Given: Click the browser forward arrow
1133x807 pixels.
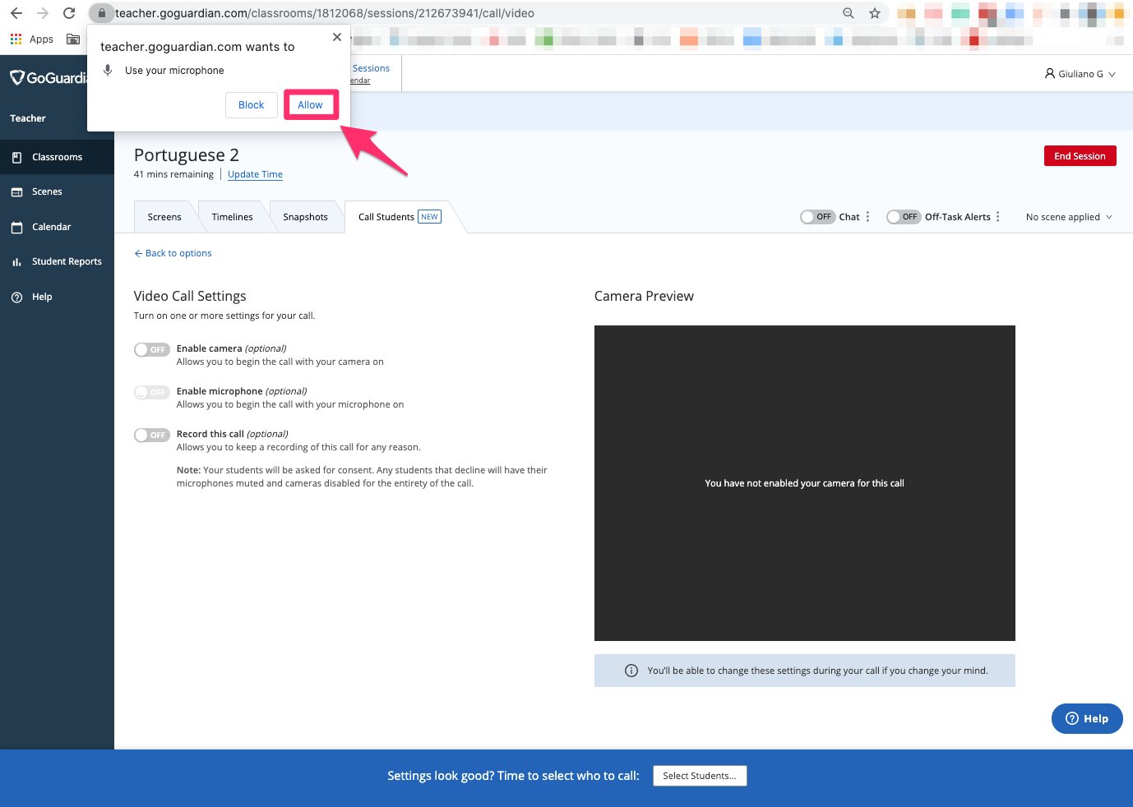Looking at the screenshot, I should pos(43,13).
